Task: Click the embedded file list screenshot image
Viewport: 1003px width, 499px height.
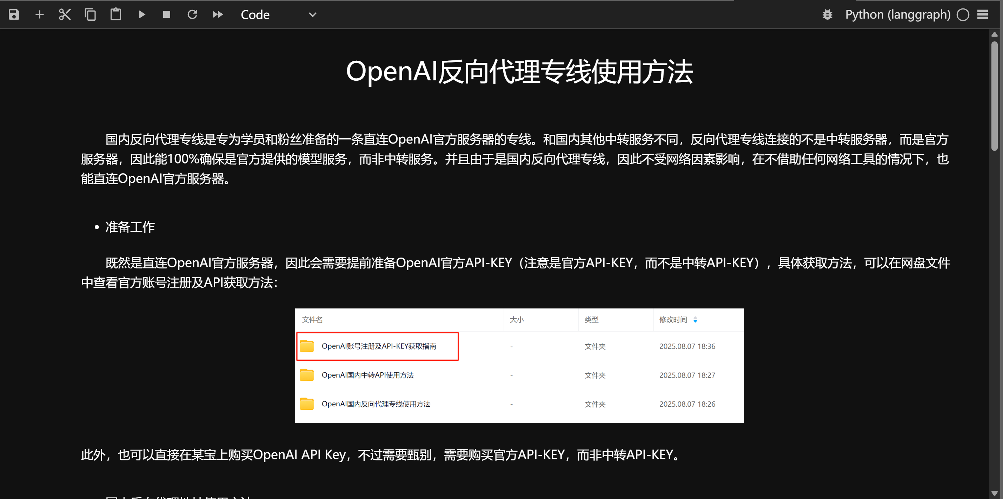Action: (x=519, y=366)
